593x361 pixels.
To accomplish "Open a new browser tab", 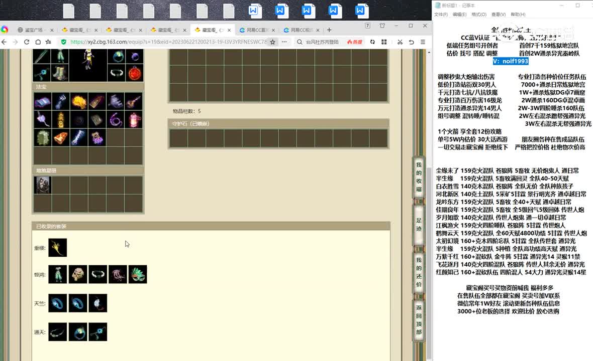I will coord(329,30).
